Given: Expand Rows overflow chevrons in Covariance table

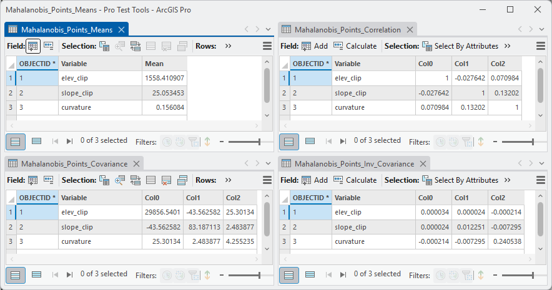Looking at the screenshot, I should [228, 180].
